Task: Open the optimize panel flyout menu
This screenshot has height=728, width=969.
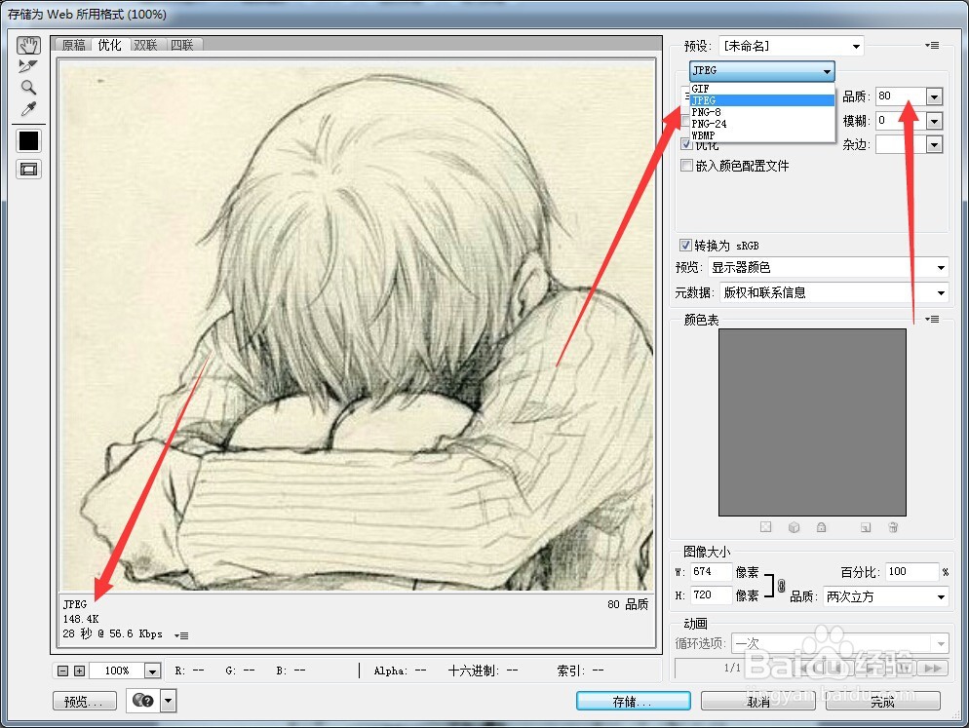Action: [933, 45]
